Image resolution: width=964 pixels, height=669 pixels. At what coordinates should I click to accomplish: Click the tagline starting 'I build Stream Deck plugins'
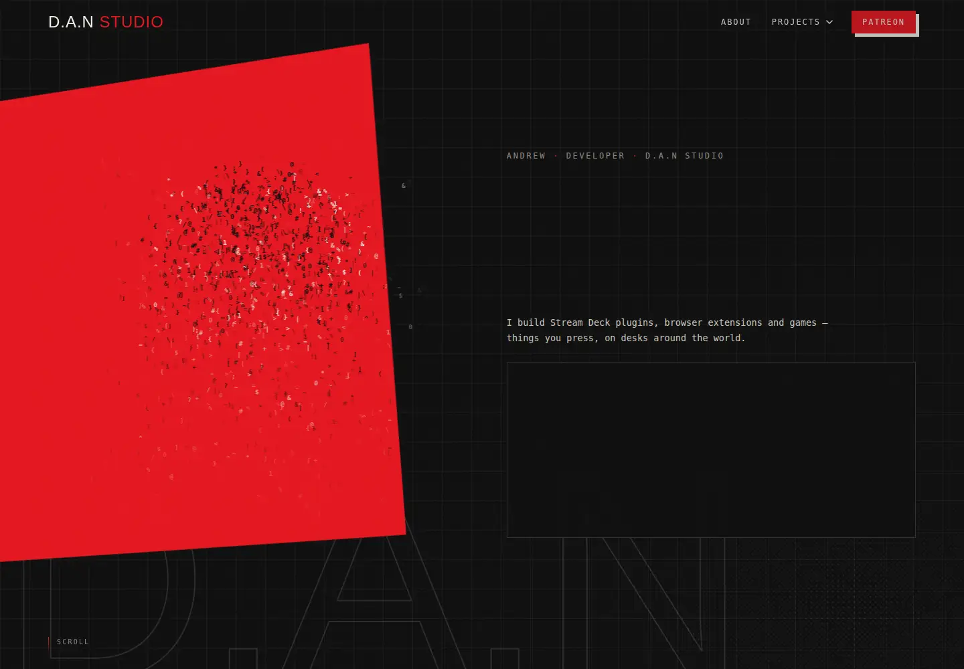tap(667, 330)
